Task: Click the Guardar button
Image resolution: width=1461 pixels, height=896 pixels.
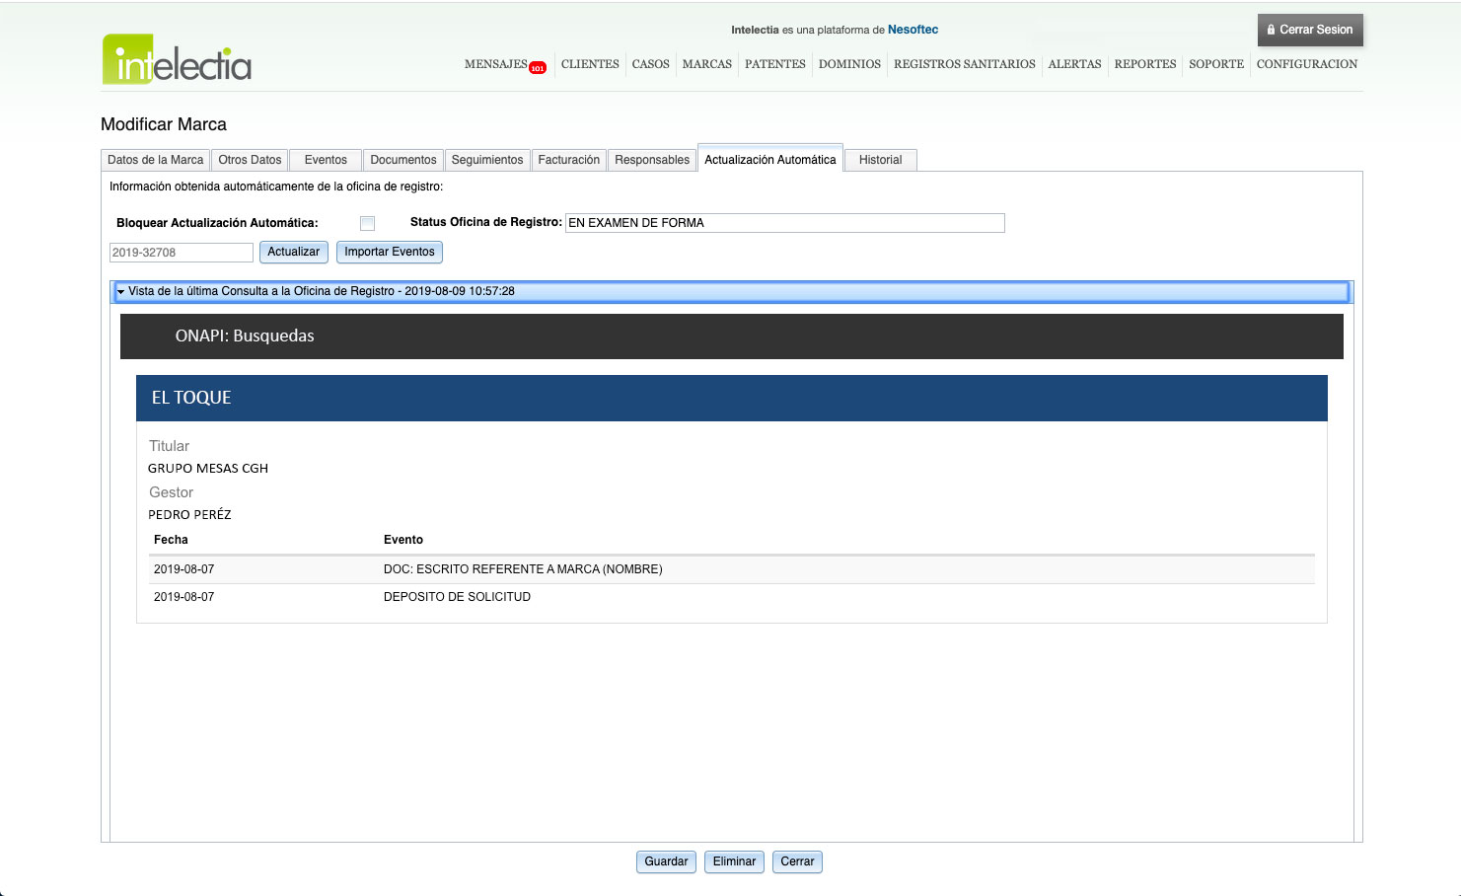Action: click(x=666, y=861)
